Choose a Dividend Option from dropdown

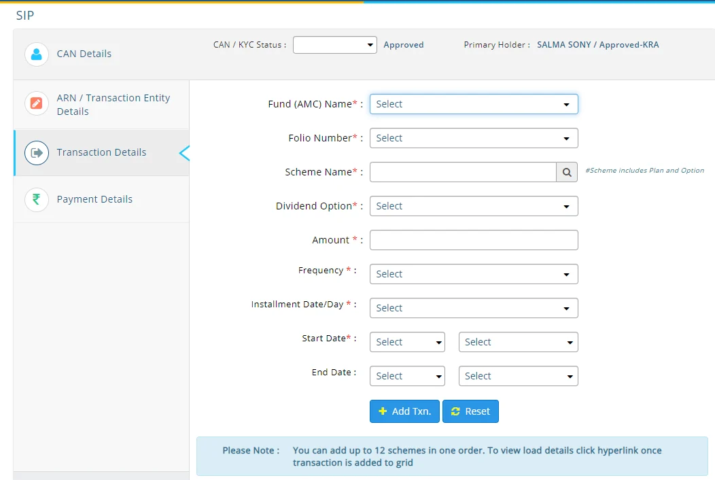pos(473,206)
